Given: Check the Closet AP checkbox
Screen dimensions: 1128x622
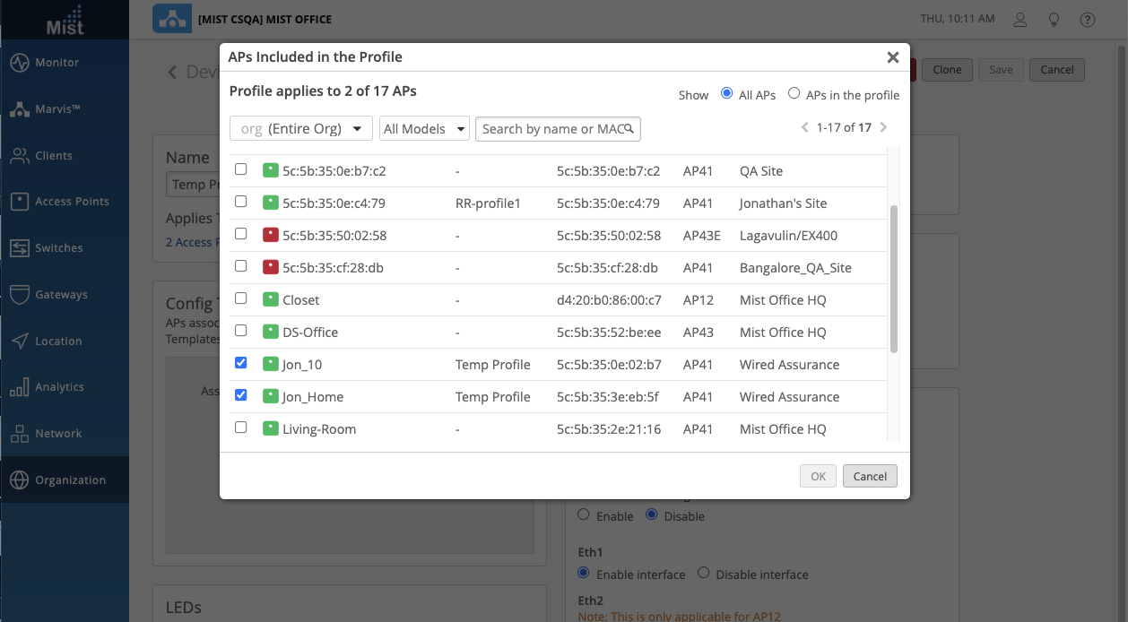Looking at the screenshot, I should tap(240, 298).
